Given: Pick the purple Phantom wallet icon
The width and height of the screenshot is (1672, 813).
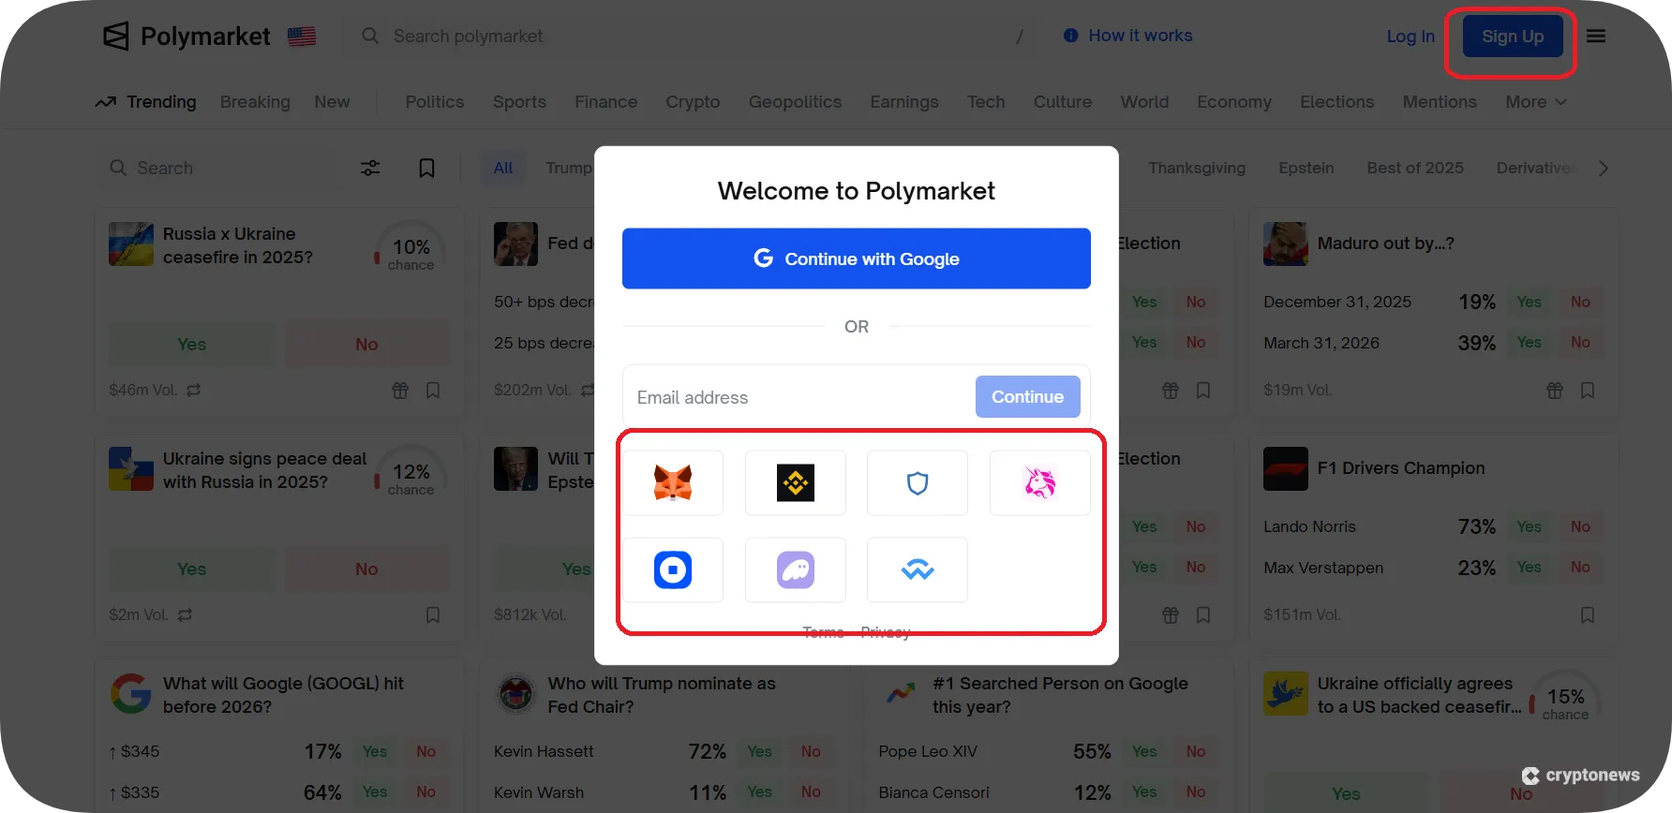Looking at the screenshot, I should (x=796, y=569).
